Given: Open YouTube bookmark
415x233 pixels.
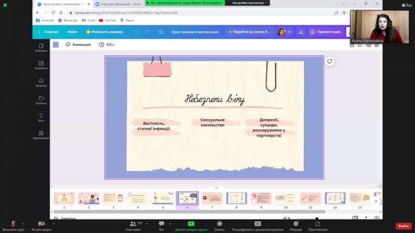Looking at the screenshot, I should 107,20.
